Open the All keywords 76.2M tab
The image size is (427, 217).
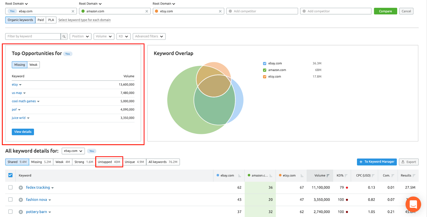[x=163, y=162]
